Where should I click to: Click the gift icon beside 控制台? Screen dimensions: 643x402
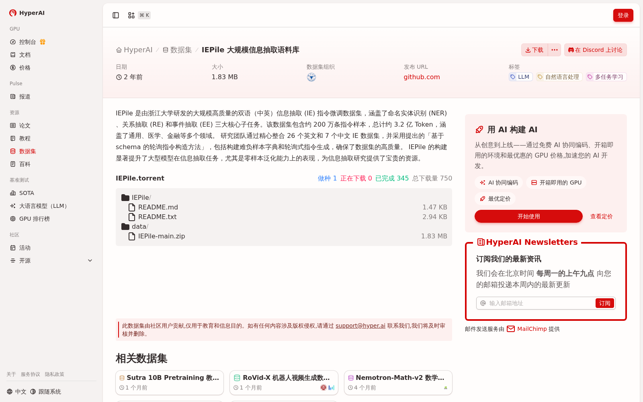click(43, 42)
